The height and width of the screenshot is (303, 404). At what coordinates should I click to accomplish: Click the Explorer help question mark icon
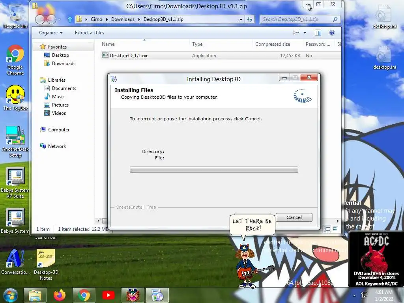point(332,33)
